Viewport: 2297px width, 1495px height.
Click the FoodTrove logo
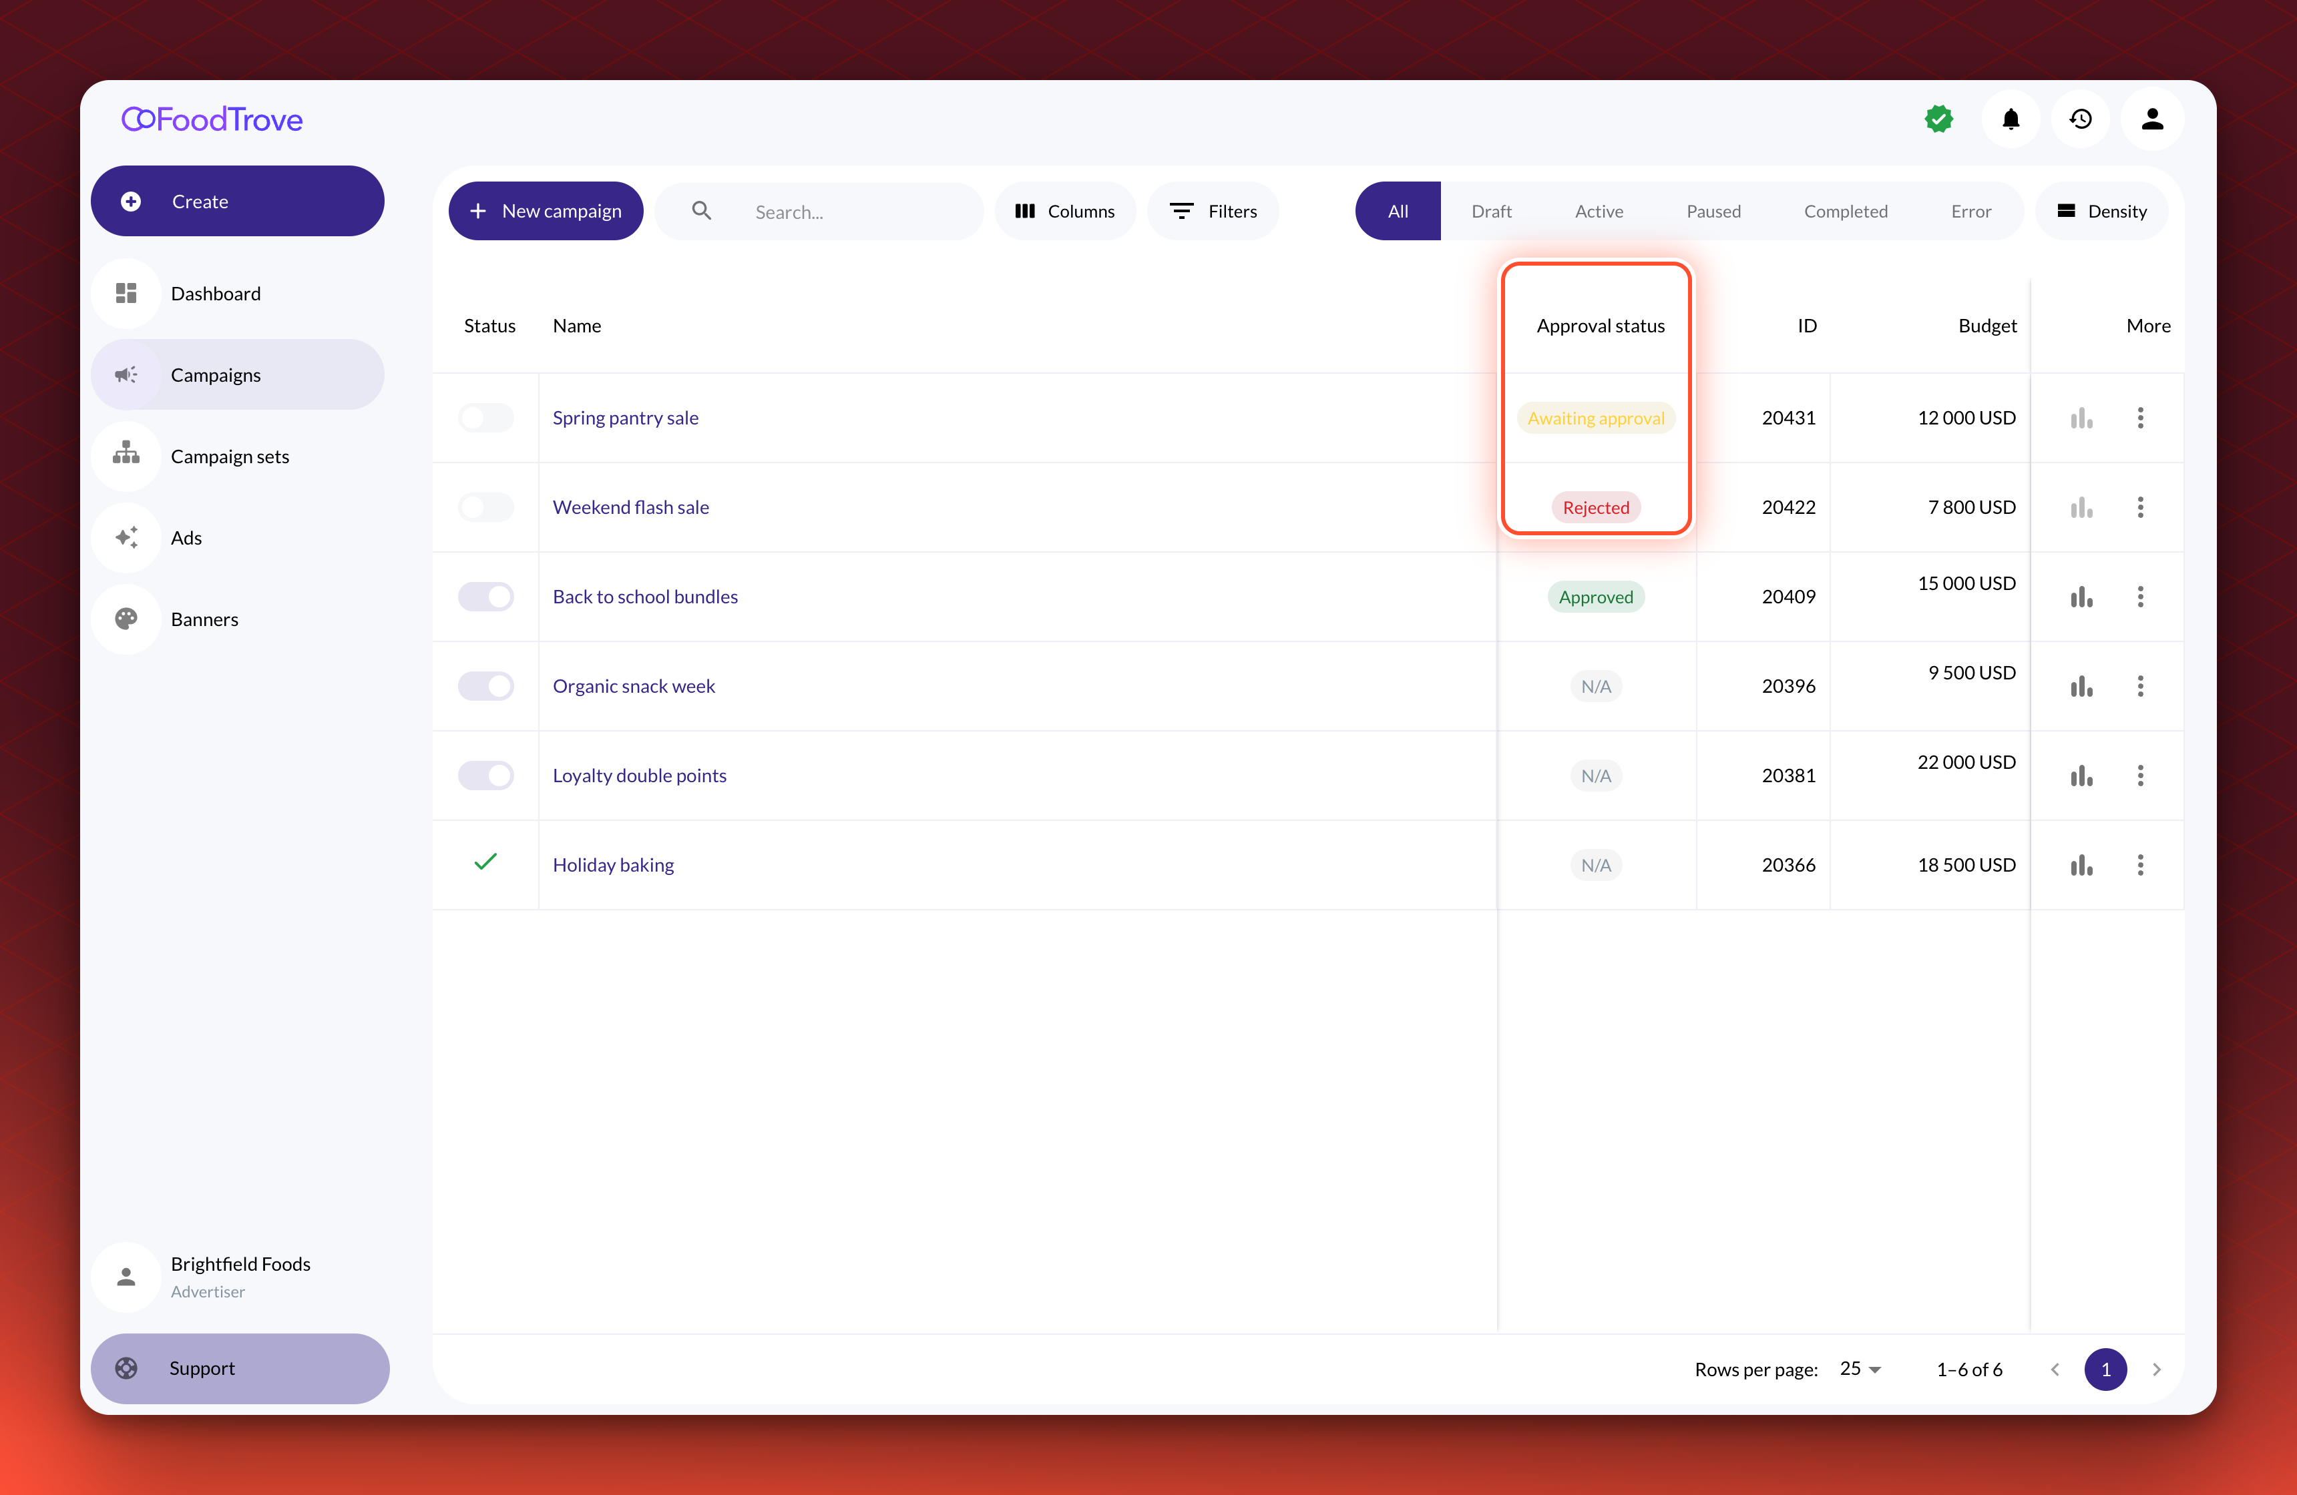(212, 119)
